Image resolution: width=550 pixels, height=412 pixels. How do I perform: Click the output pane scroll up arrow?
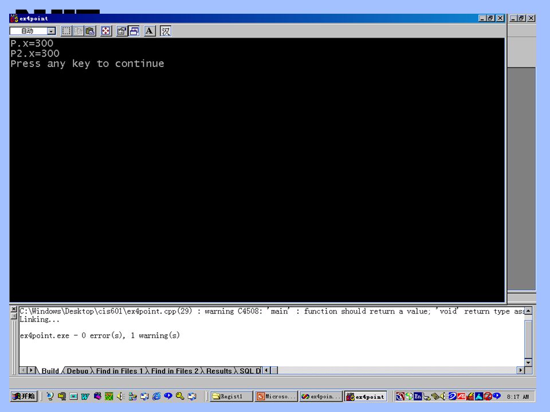point(528,310)
